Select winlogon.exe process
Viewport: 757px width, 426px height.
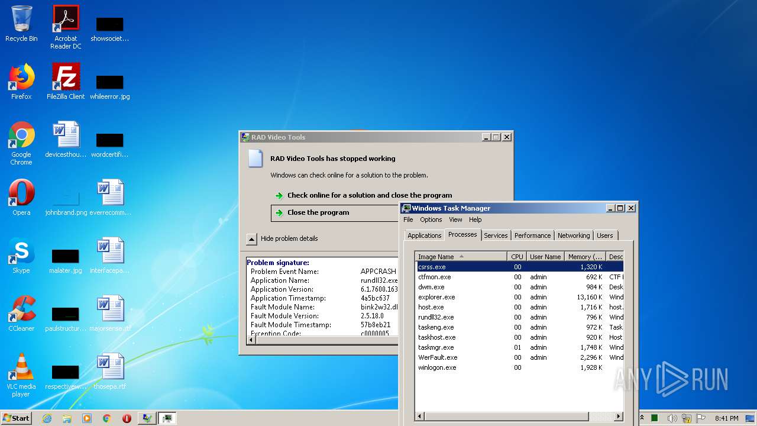[519, 367]
